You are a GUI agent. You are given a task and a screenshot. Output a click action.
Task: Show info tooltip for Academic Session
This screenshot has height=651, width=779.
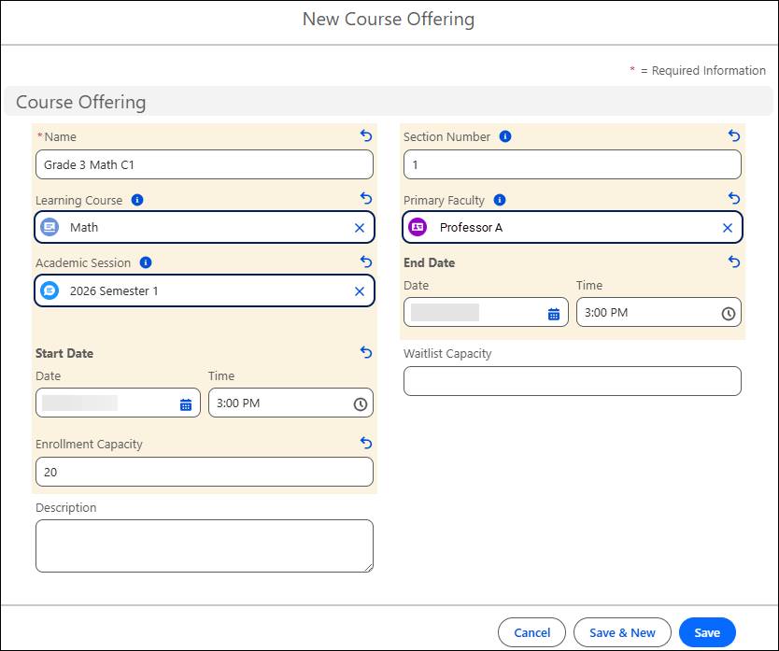click(x=146, y=262)
